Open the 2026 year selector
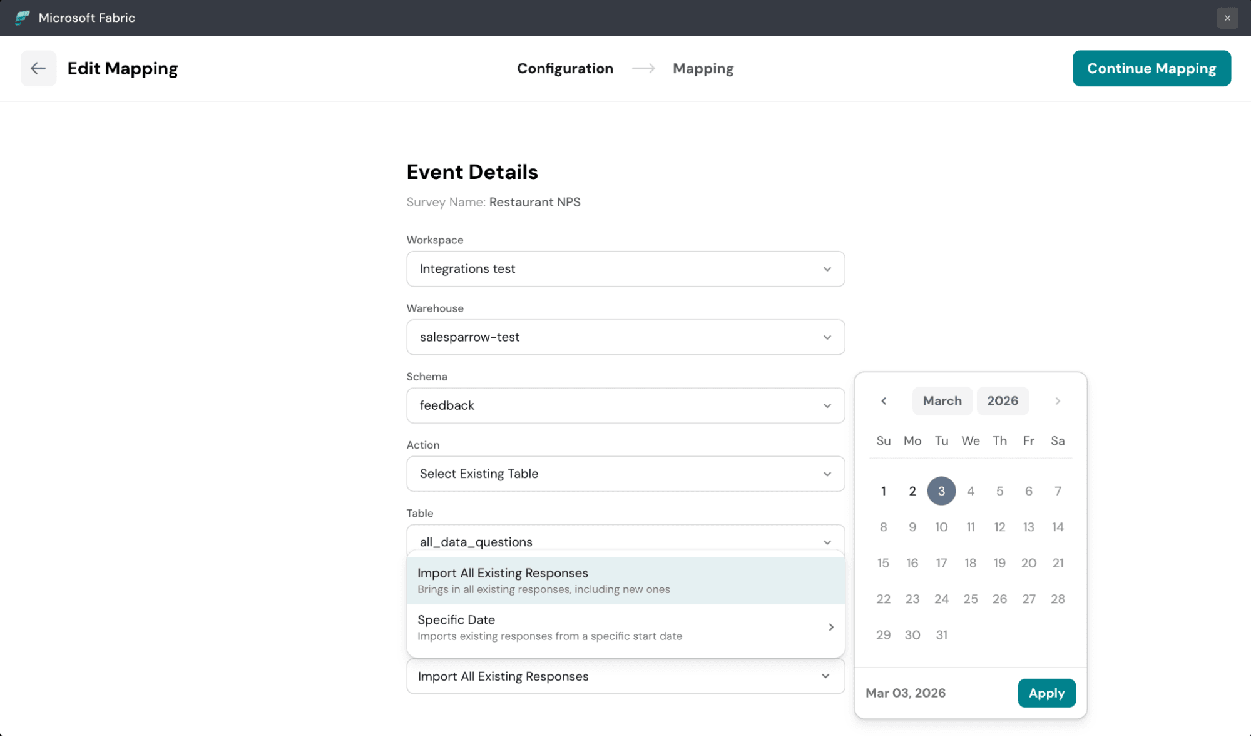This screenshot has width=1251, height=737. (x=1002, y=401)
